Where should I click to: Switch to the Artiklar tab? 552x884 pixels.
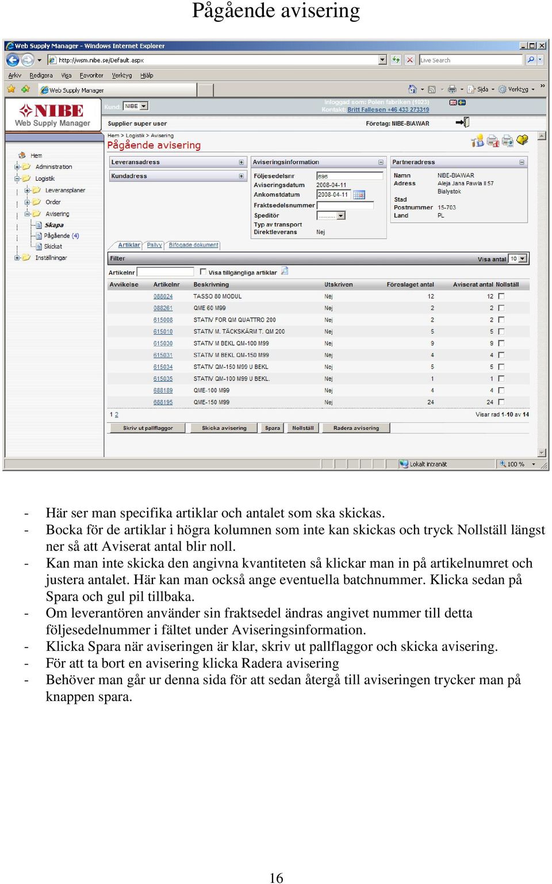coord(129,245)
